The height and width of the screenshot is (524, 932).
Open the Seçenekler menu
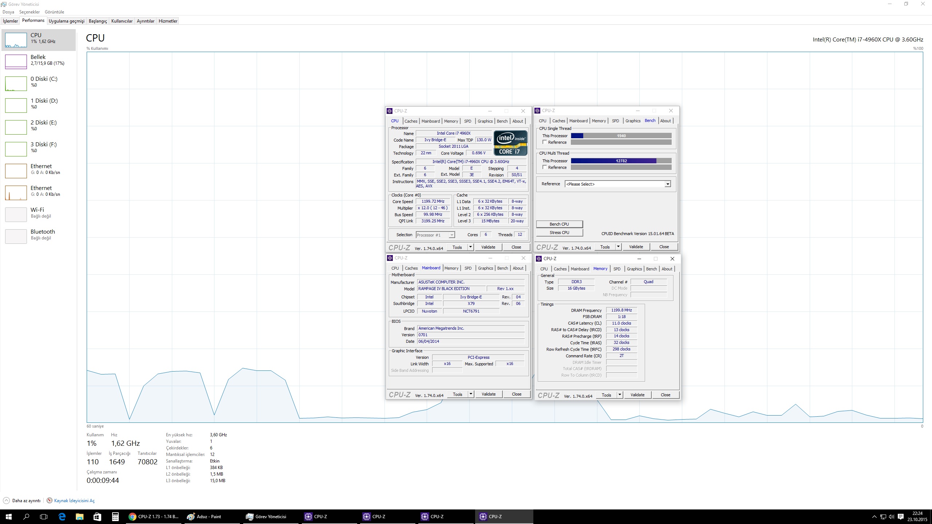point(29,12)
